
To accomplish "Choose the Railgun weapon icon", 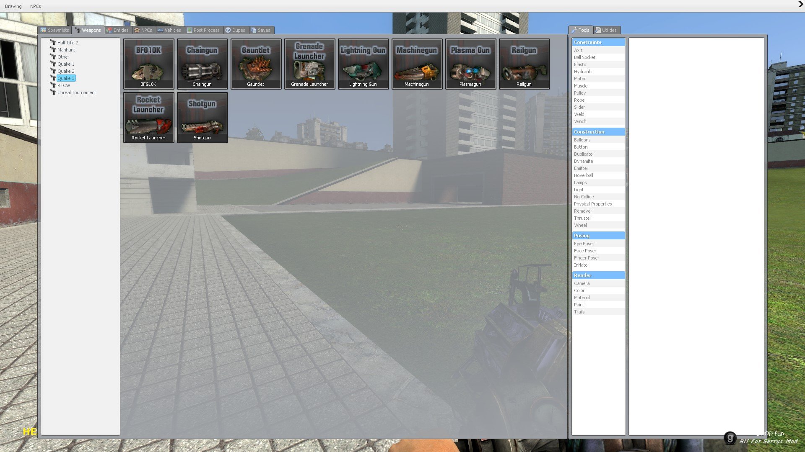I will [x=524, y=64].
